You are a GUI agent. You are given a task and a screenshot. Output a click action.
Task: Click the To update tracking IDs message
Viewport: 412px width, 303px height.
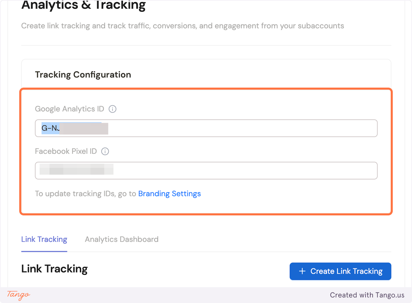[85, 193]
